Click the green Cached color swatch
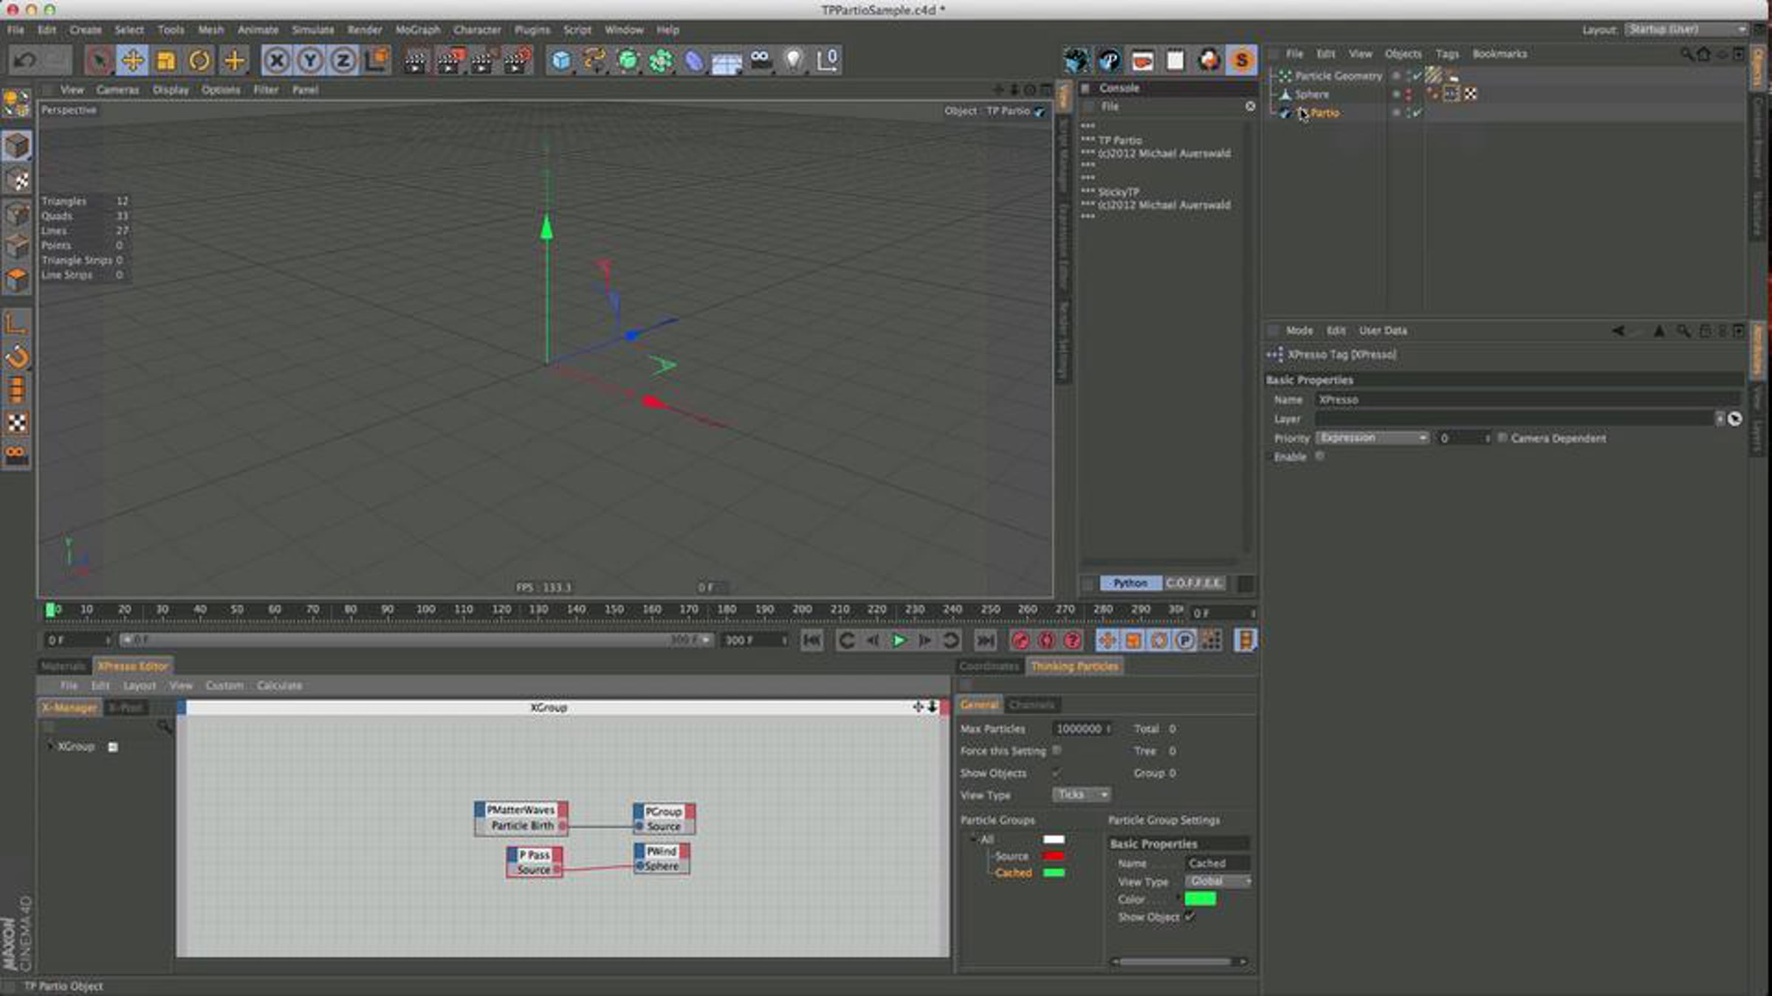This screenshot has width=1772, height=996. click(1054, 873)
